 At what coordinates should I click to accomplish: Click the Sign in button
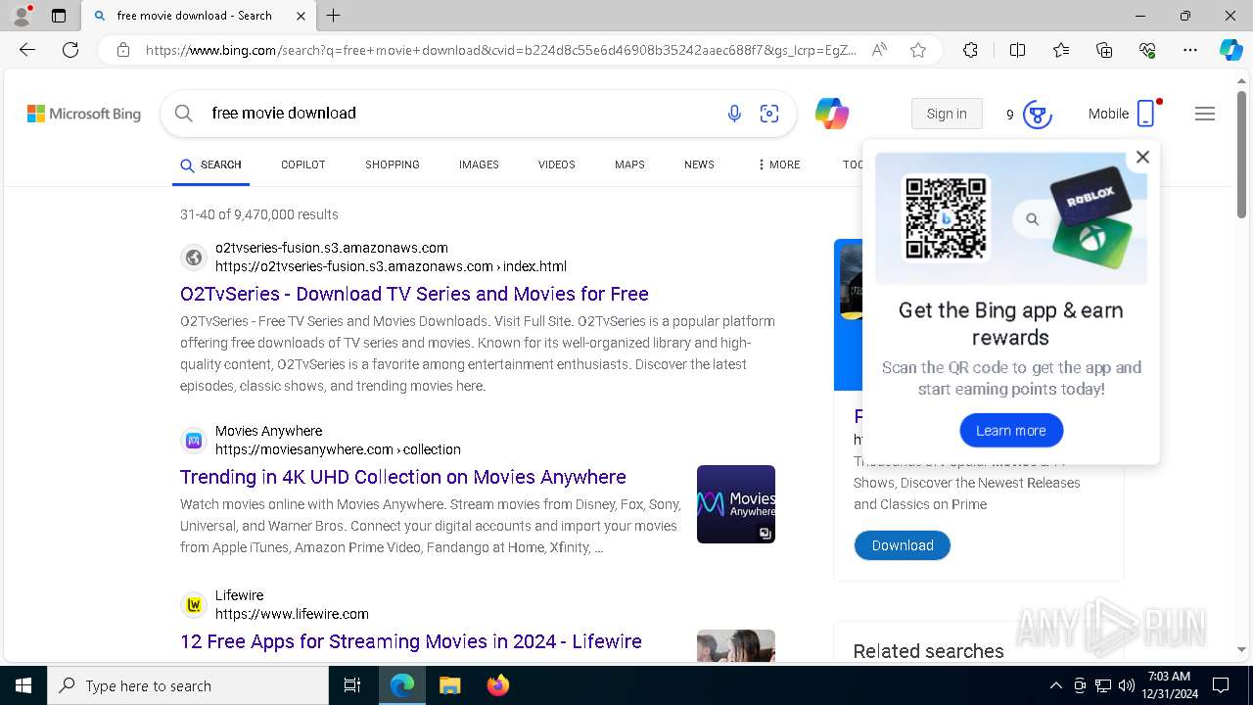(x=947, y=114)
